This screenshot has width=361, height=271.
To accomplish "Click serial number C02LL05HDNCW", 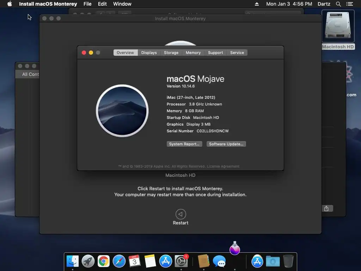I will point(213,131).
